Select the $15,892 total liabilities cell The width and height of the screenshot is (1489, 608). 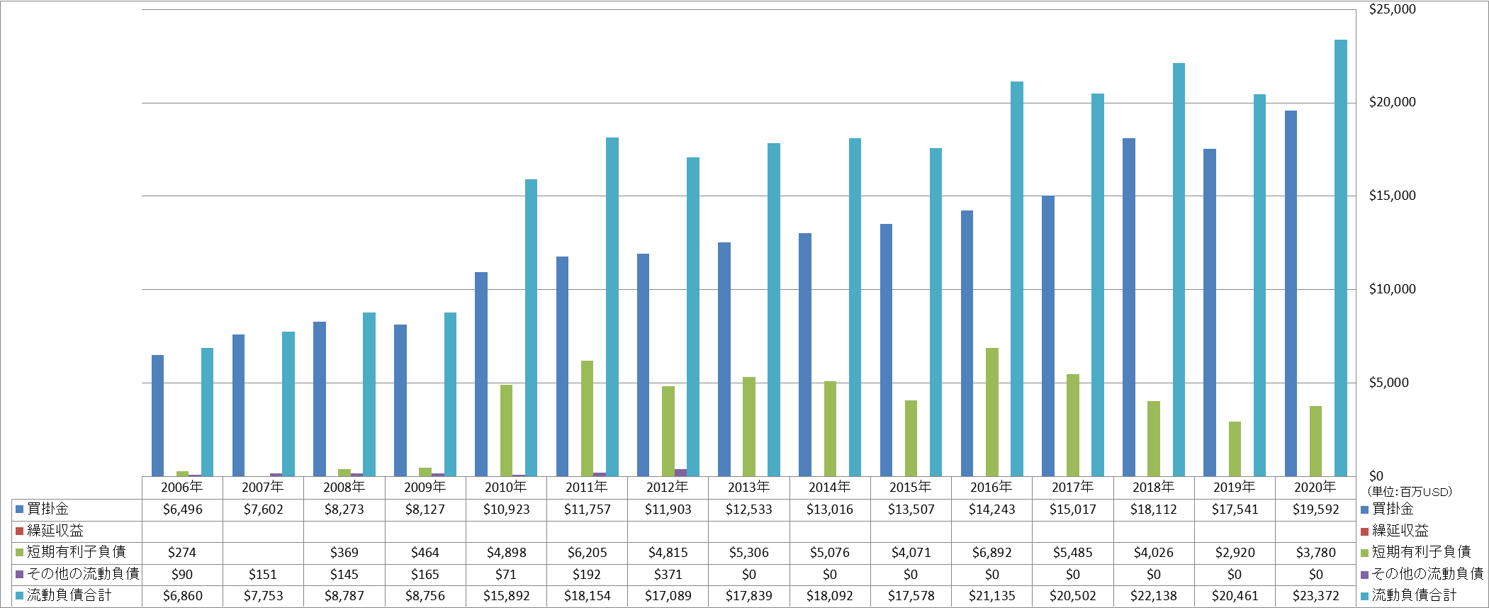pos(506,596)
